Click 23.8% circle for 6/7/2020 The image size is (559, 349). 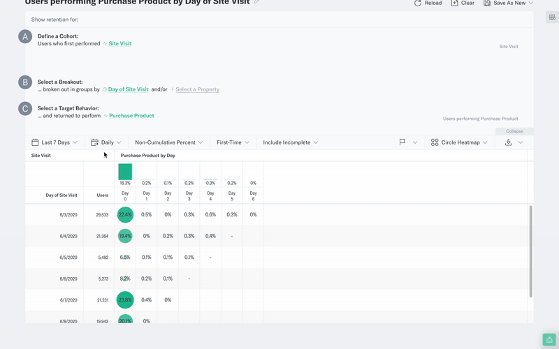click(x=125, y=300)
